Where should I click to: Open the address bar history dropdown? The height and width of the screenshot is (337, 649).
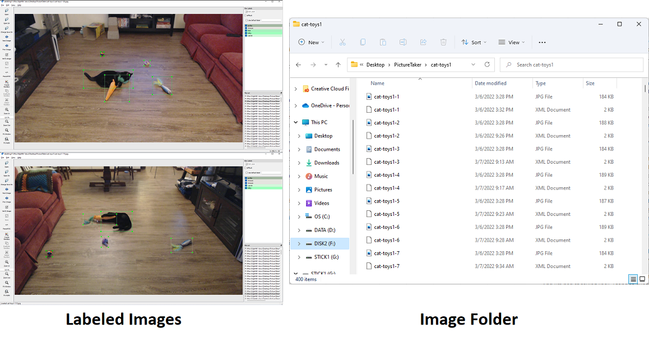click(473, 64)
